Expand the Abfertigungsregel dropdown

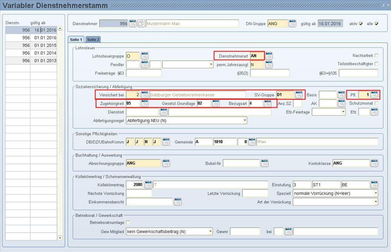[x=245, y=121]
